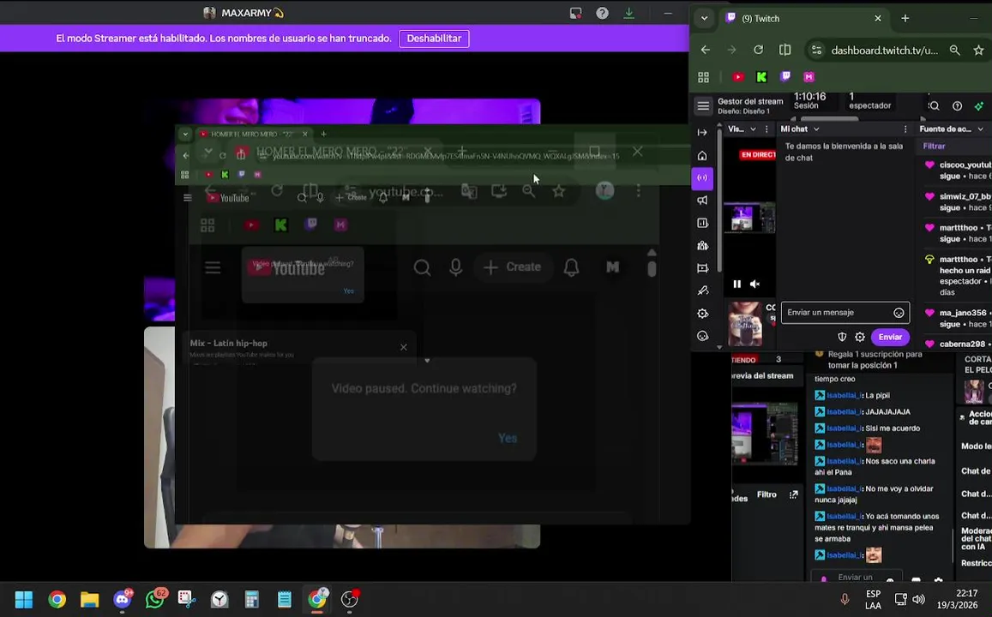Click the shield moderation icon below chat input
This screenshot has width=992, height=617.
[841, 337]
